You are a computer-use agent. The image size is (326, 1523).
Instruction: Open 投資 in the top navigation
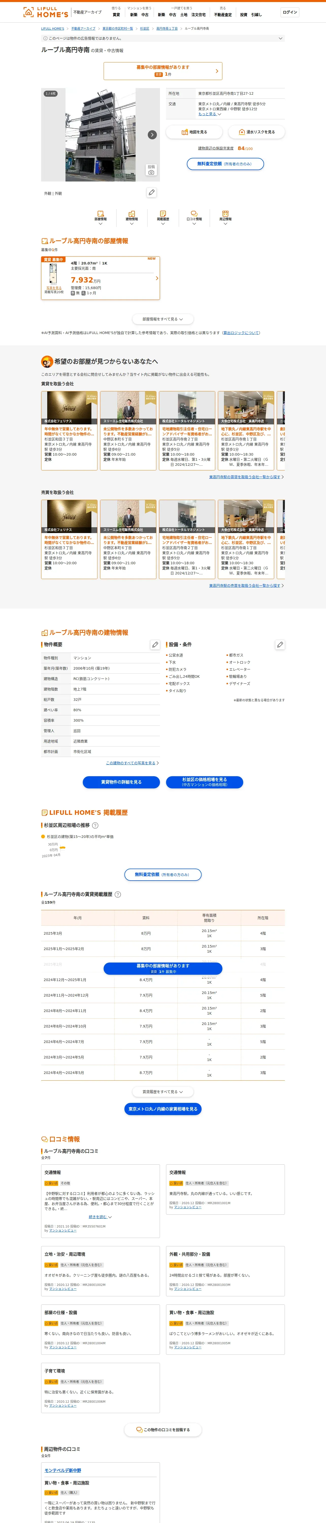pos(244,15)
